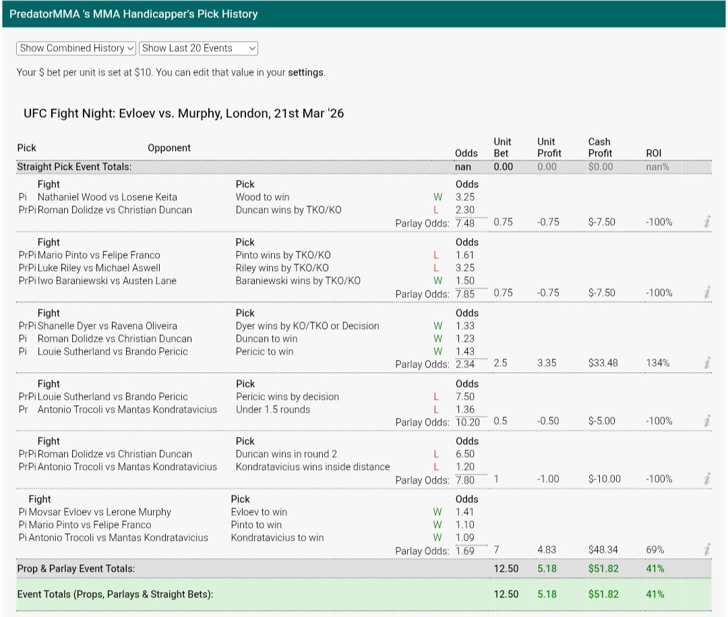Image resolution: width=728 pixels, height=617 pixels.
Task: Click the Unit Bet column header
Action: click(502, 148)
